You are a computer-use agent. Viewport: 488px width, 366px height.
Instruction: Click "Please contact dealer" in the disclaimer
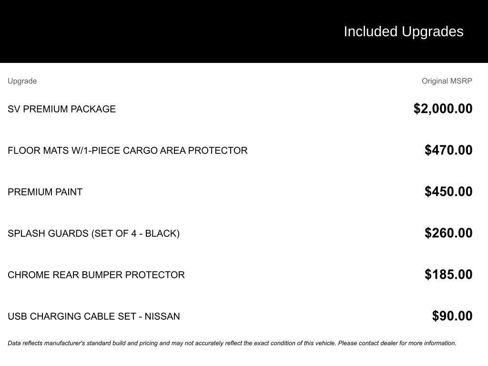point(367,343)
